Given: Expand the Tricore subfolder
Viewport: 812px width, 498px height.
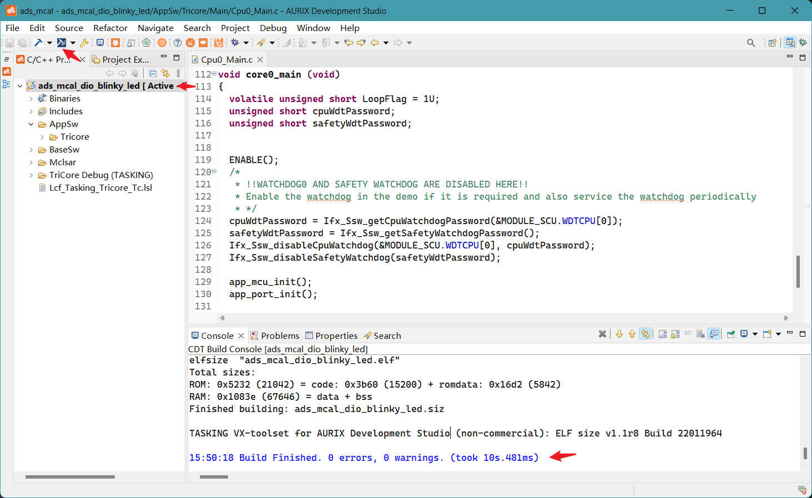Looking at the screenshot, I should pyautogui.click(x=42, y=137).
